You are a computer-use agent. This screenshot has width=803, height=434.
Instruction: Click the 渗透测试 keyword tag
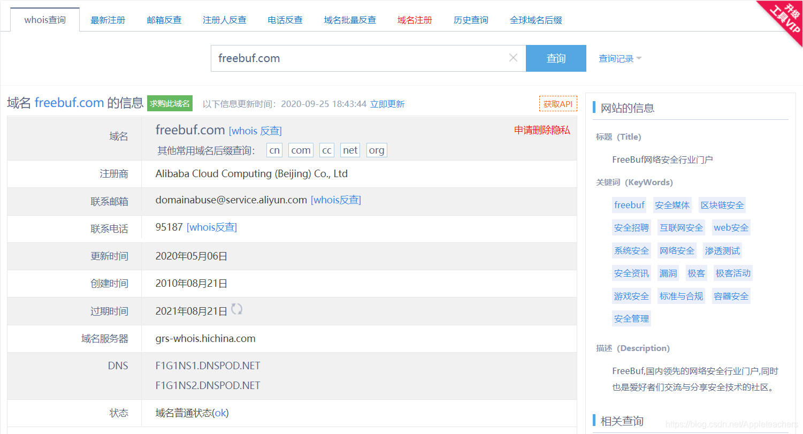(x=722, y=250)
